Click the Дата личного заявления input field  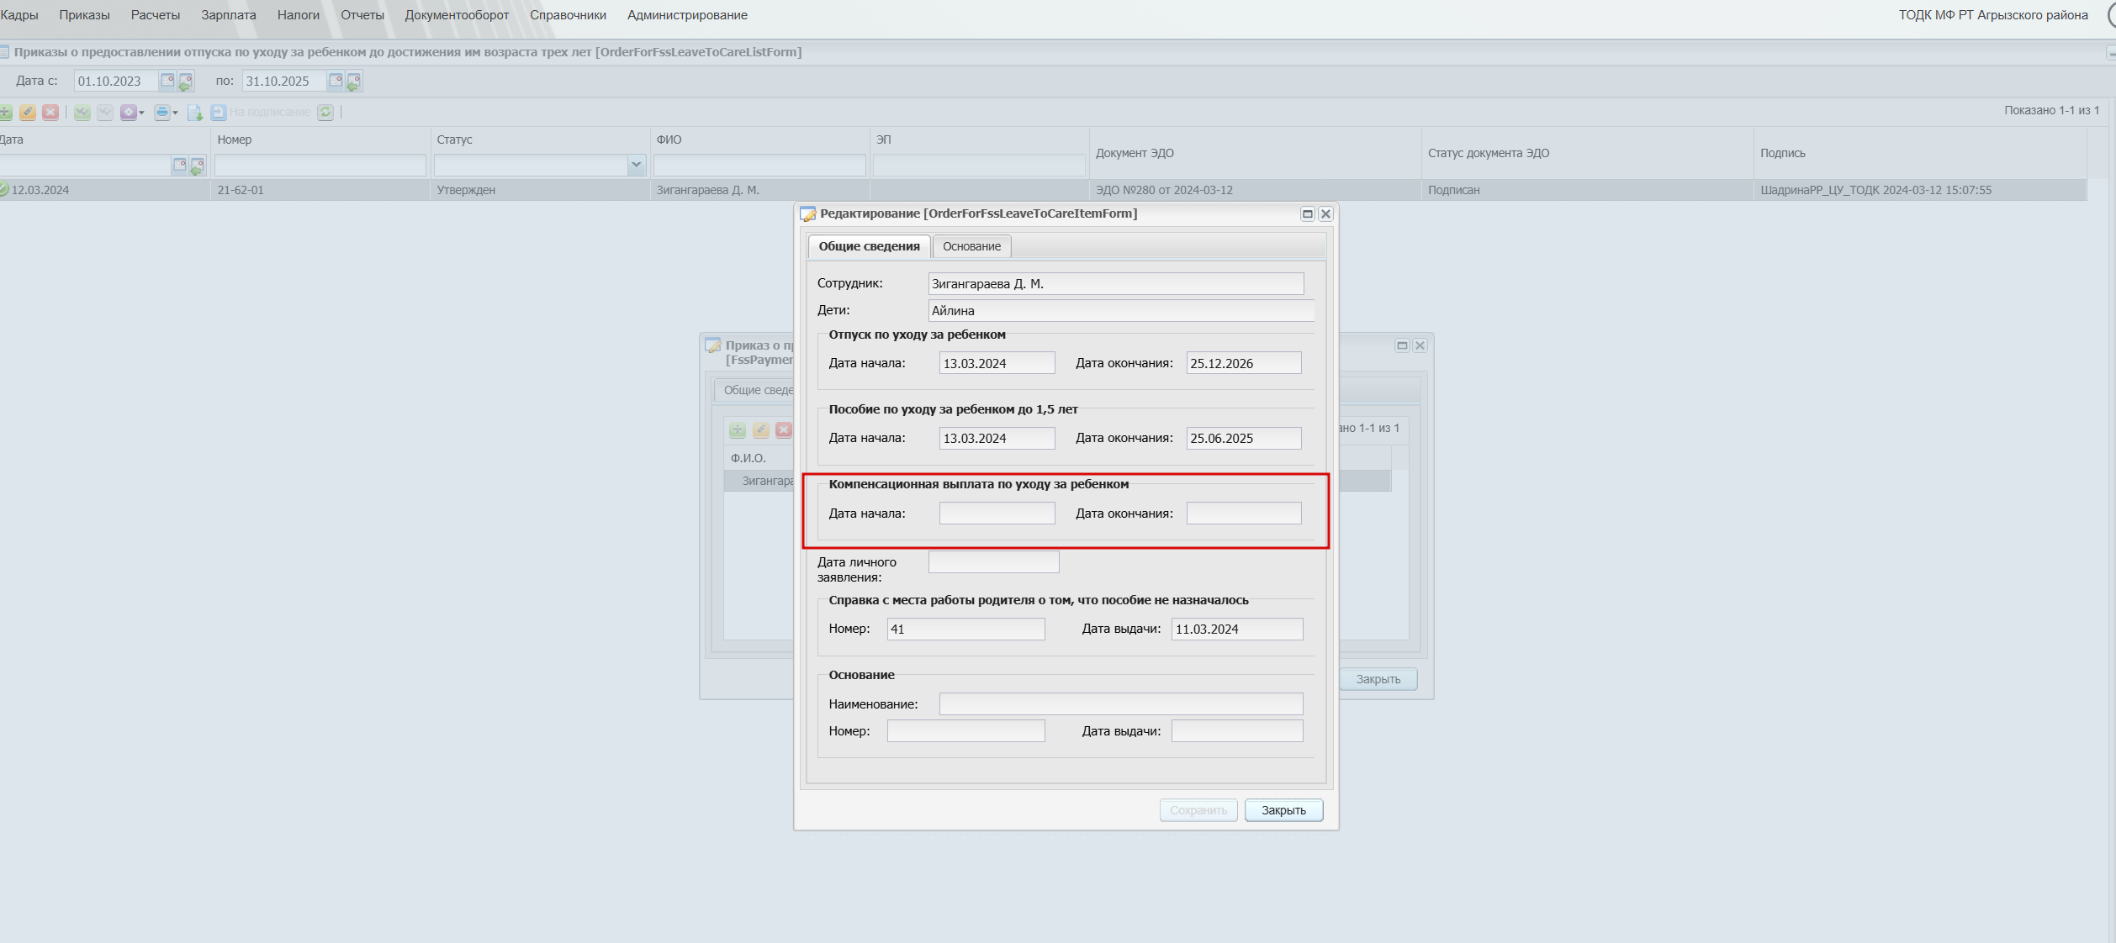click(x=993, y=562)
